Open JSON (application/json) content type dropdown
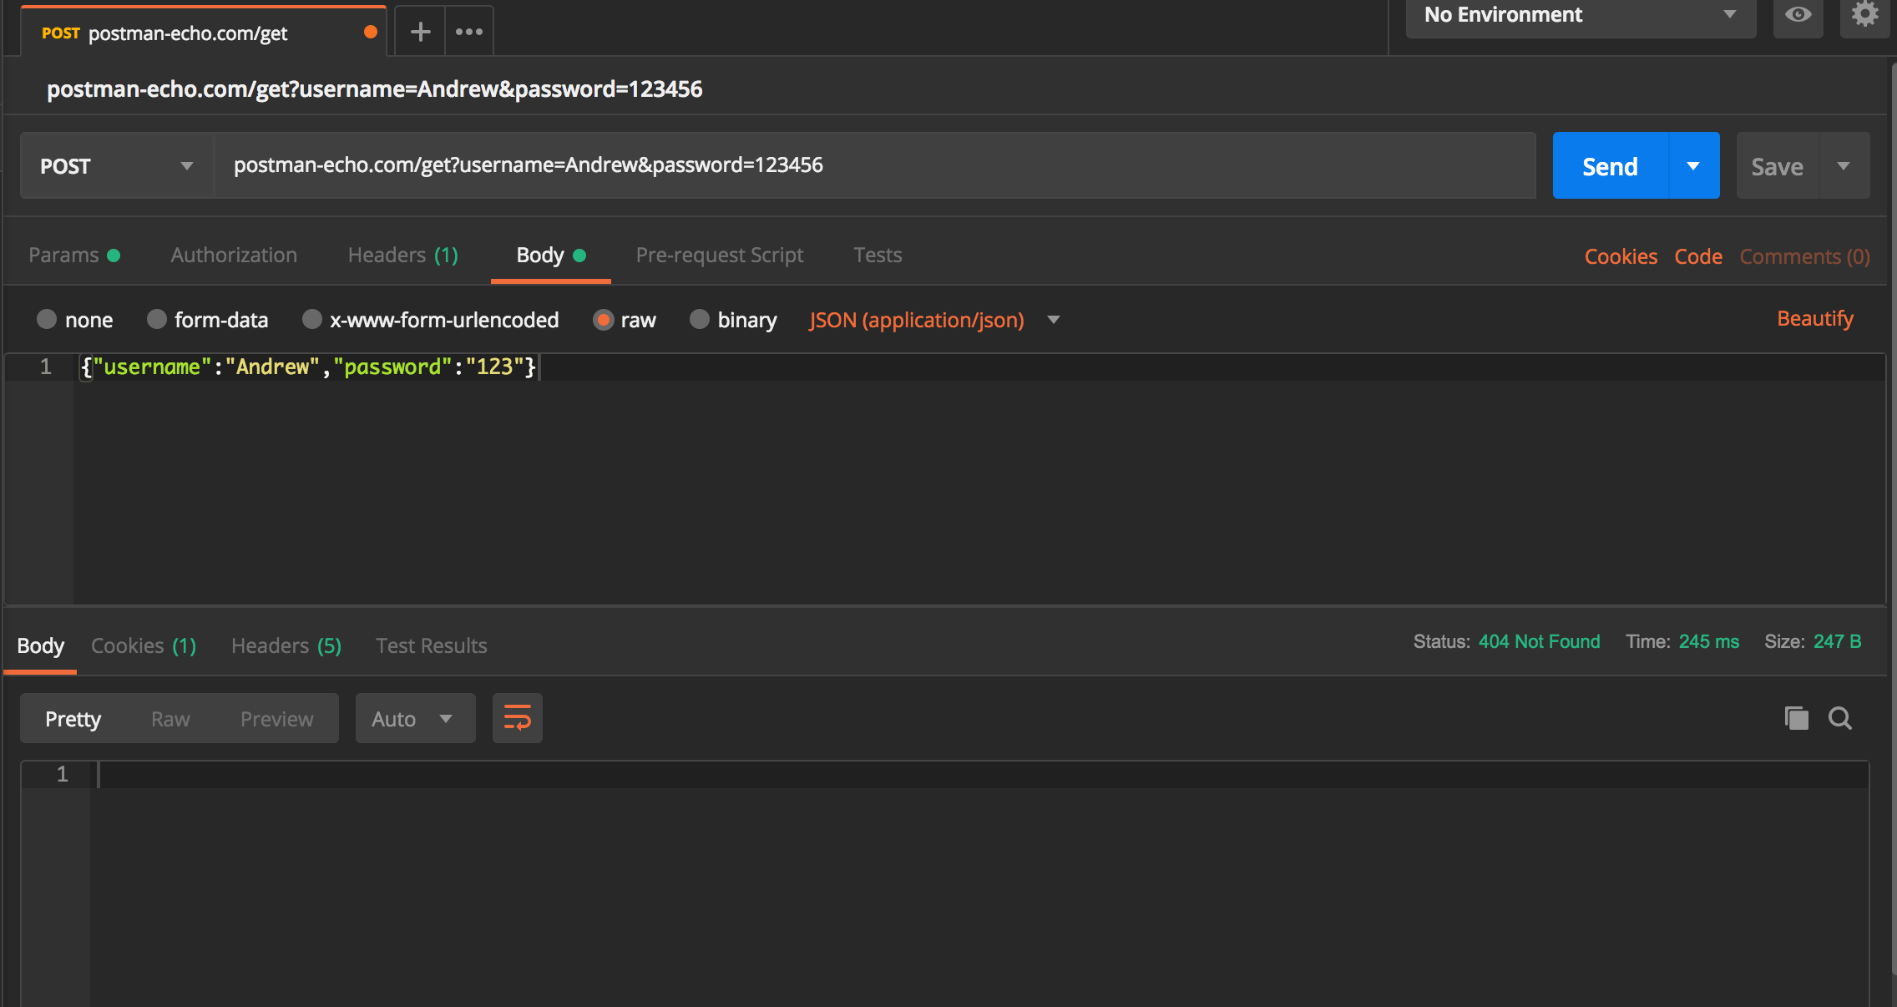This screenshot has width=1897, height=1007. 933,320
